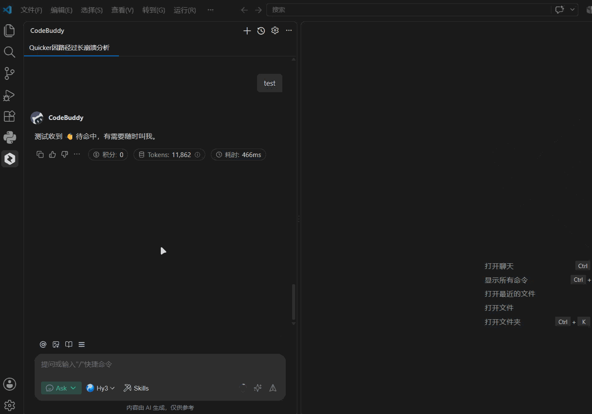The image size is (592, 414).
Task: Open the Manage gear in the activity bar
Action: coord(9,405)
